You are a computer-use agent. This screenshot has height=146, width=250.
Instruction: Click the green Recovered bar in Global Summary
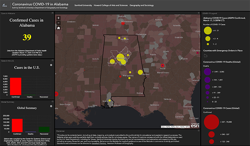[44, 129]
